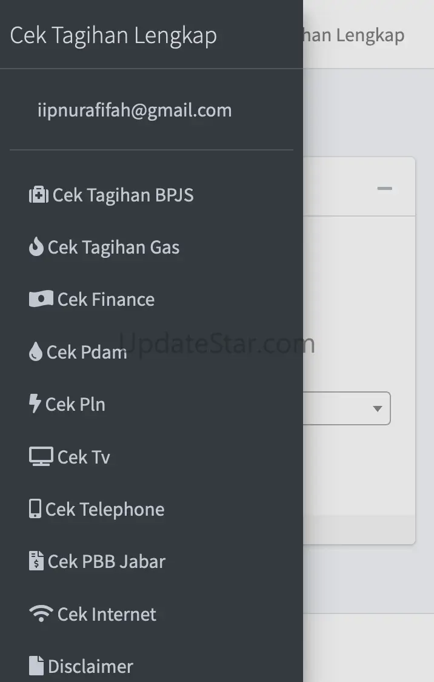Click the wifi icon for Internet
This screenshot has height=682, width=434.
[41, 614]
